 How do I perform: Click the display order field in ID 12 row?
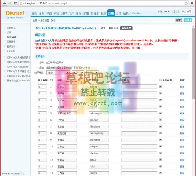(x=42, y=160)
